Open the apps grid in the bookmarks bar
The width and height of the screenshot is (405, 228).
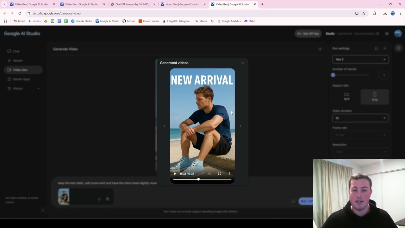tap(5, 21)
